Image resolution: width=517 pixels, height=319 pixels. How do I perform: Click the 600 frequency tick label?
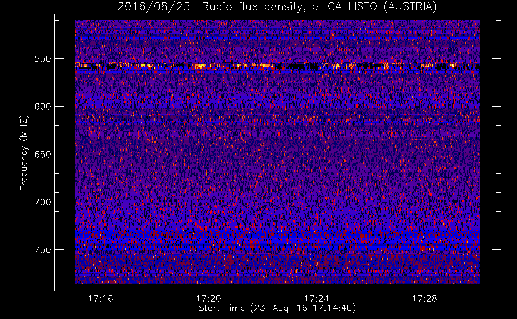click(x=43, y=107)
